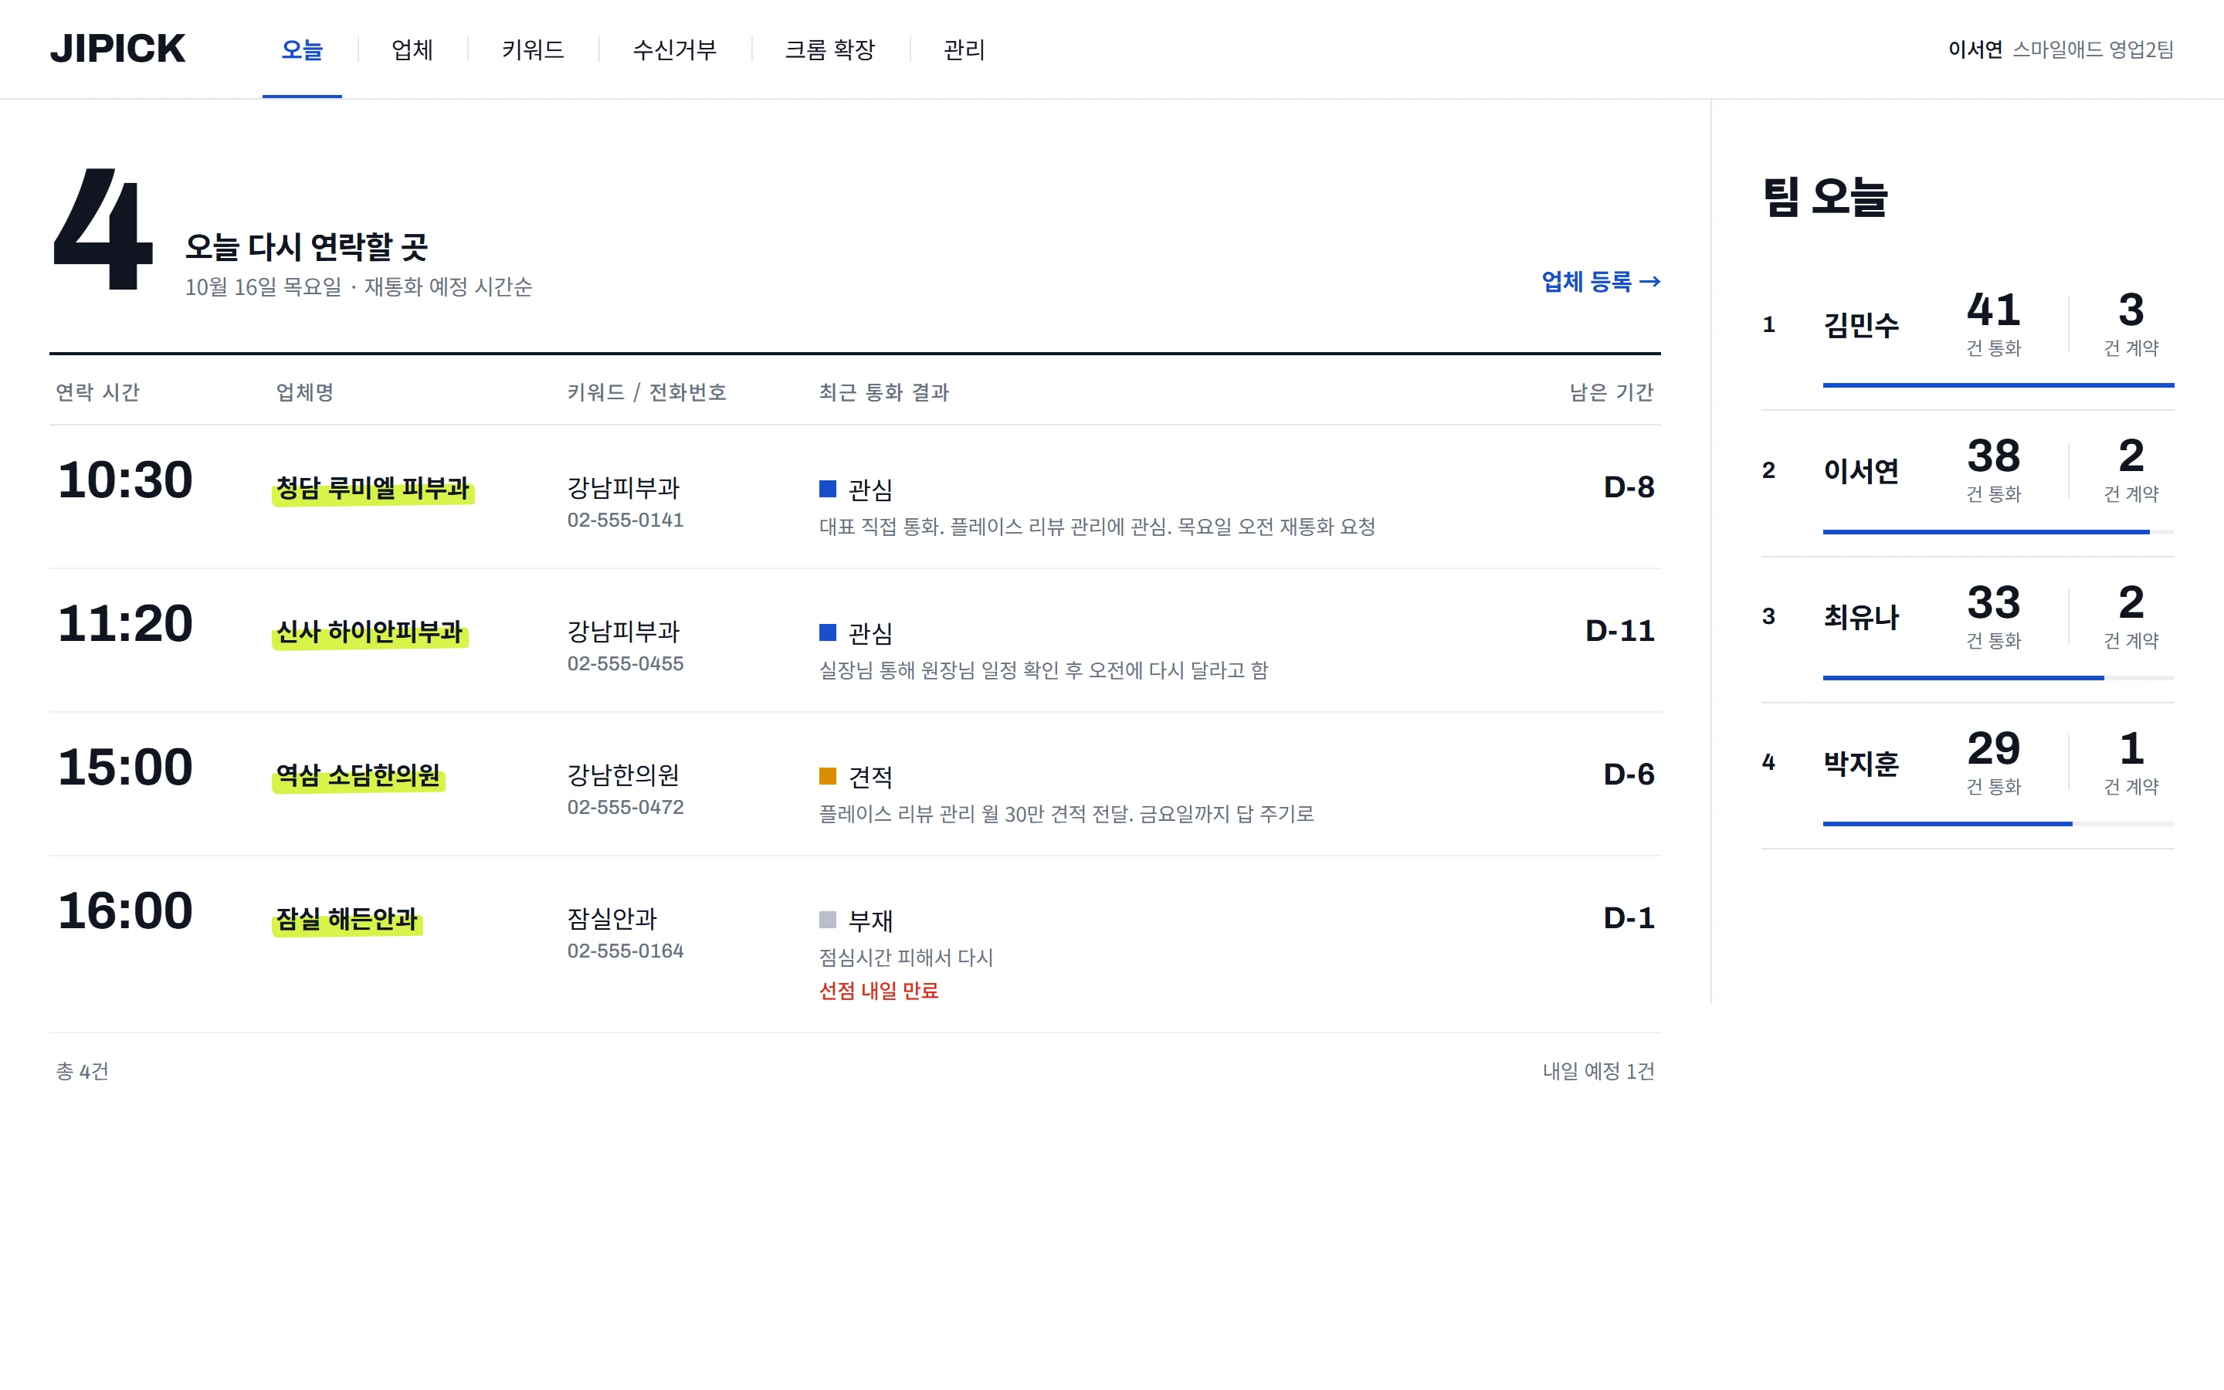Click keyword 강남한의원
This screenshot has width=2224, height=1390.
click(623, 775)
